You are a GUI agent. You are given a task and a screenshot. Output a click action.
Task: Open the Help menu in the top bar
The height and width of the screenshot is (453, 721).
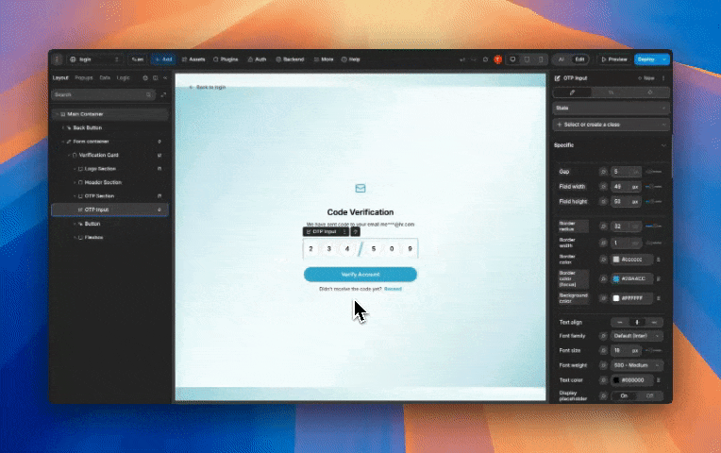click(350, 59)
